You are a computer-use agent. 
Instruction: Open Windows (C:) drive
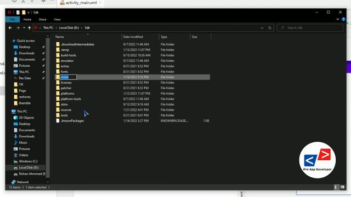click(28, 161)
